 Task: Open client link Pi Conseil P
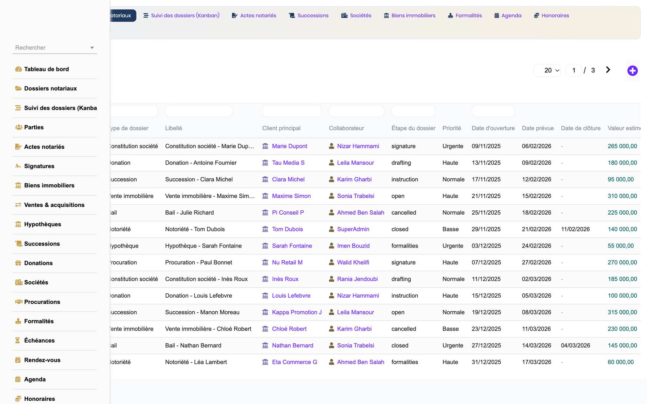288,212
